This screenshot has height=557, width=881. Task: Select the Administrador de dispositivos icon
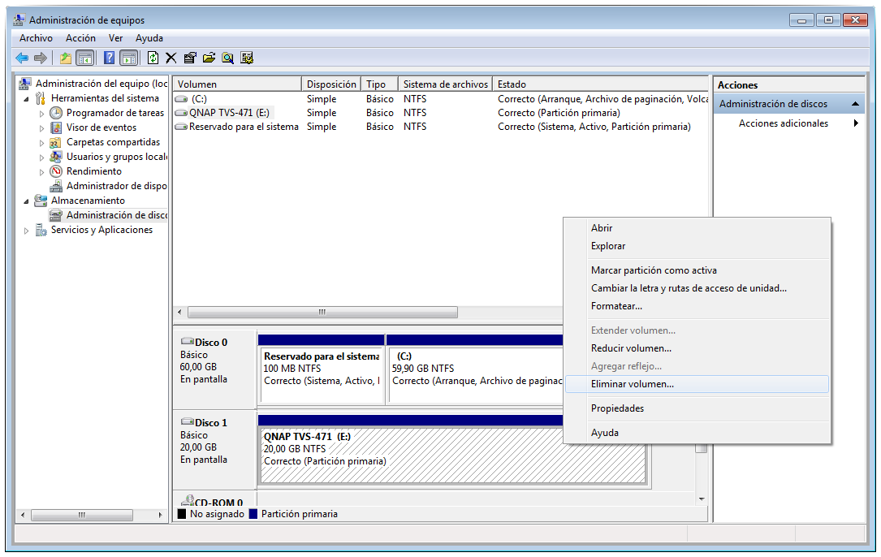click(x=56, y=186)
